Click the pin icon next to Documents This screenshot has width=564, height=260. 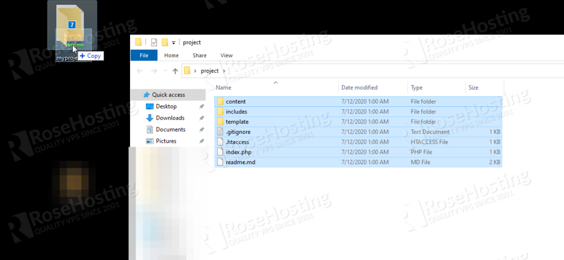pos(202,129)
